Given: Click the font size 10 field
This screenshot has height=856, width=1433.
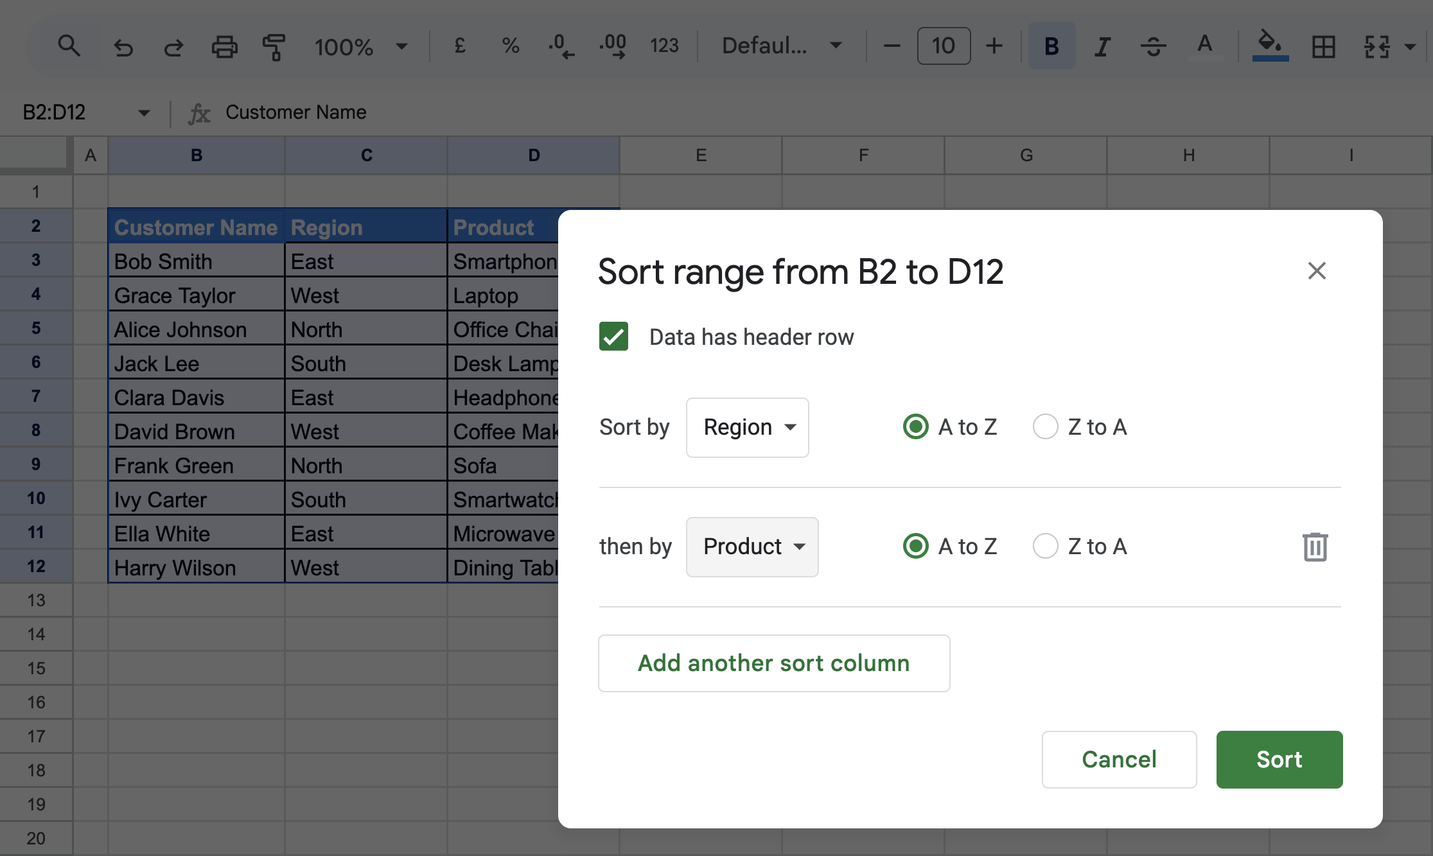Looking at the screenshot, I should click(943, 46).
